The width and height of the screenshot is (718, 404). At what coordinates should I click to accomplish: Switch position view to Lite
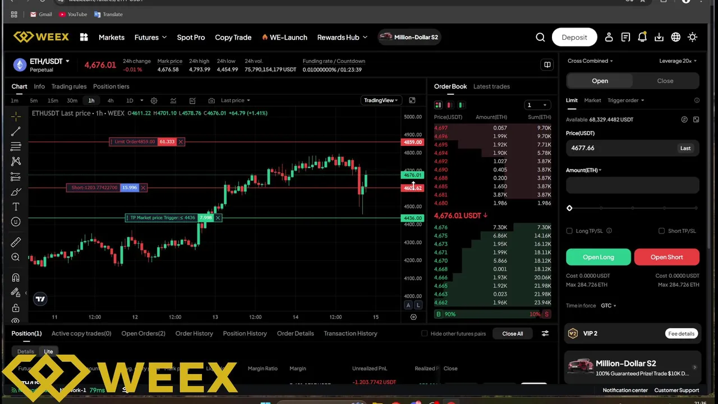48,351
